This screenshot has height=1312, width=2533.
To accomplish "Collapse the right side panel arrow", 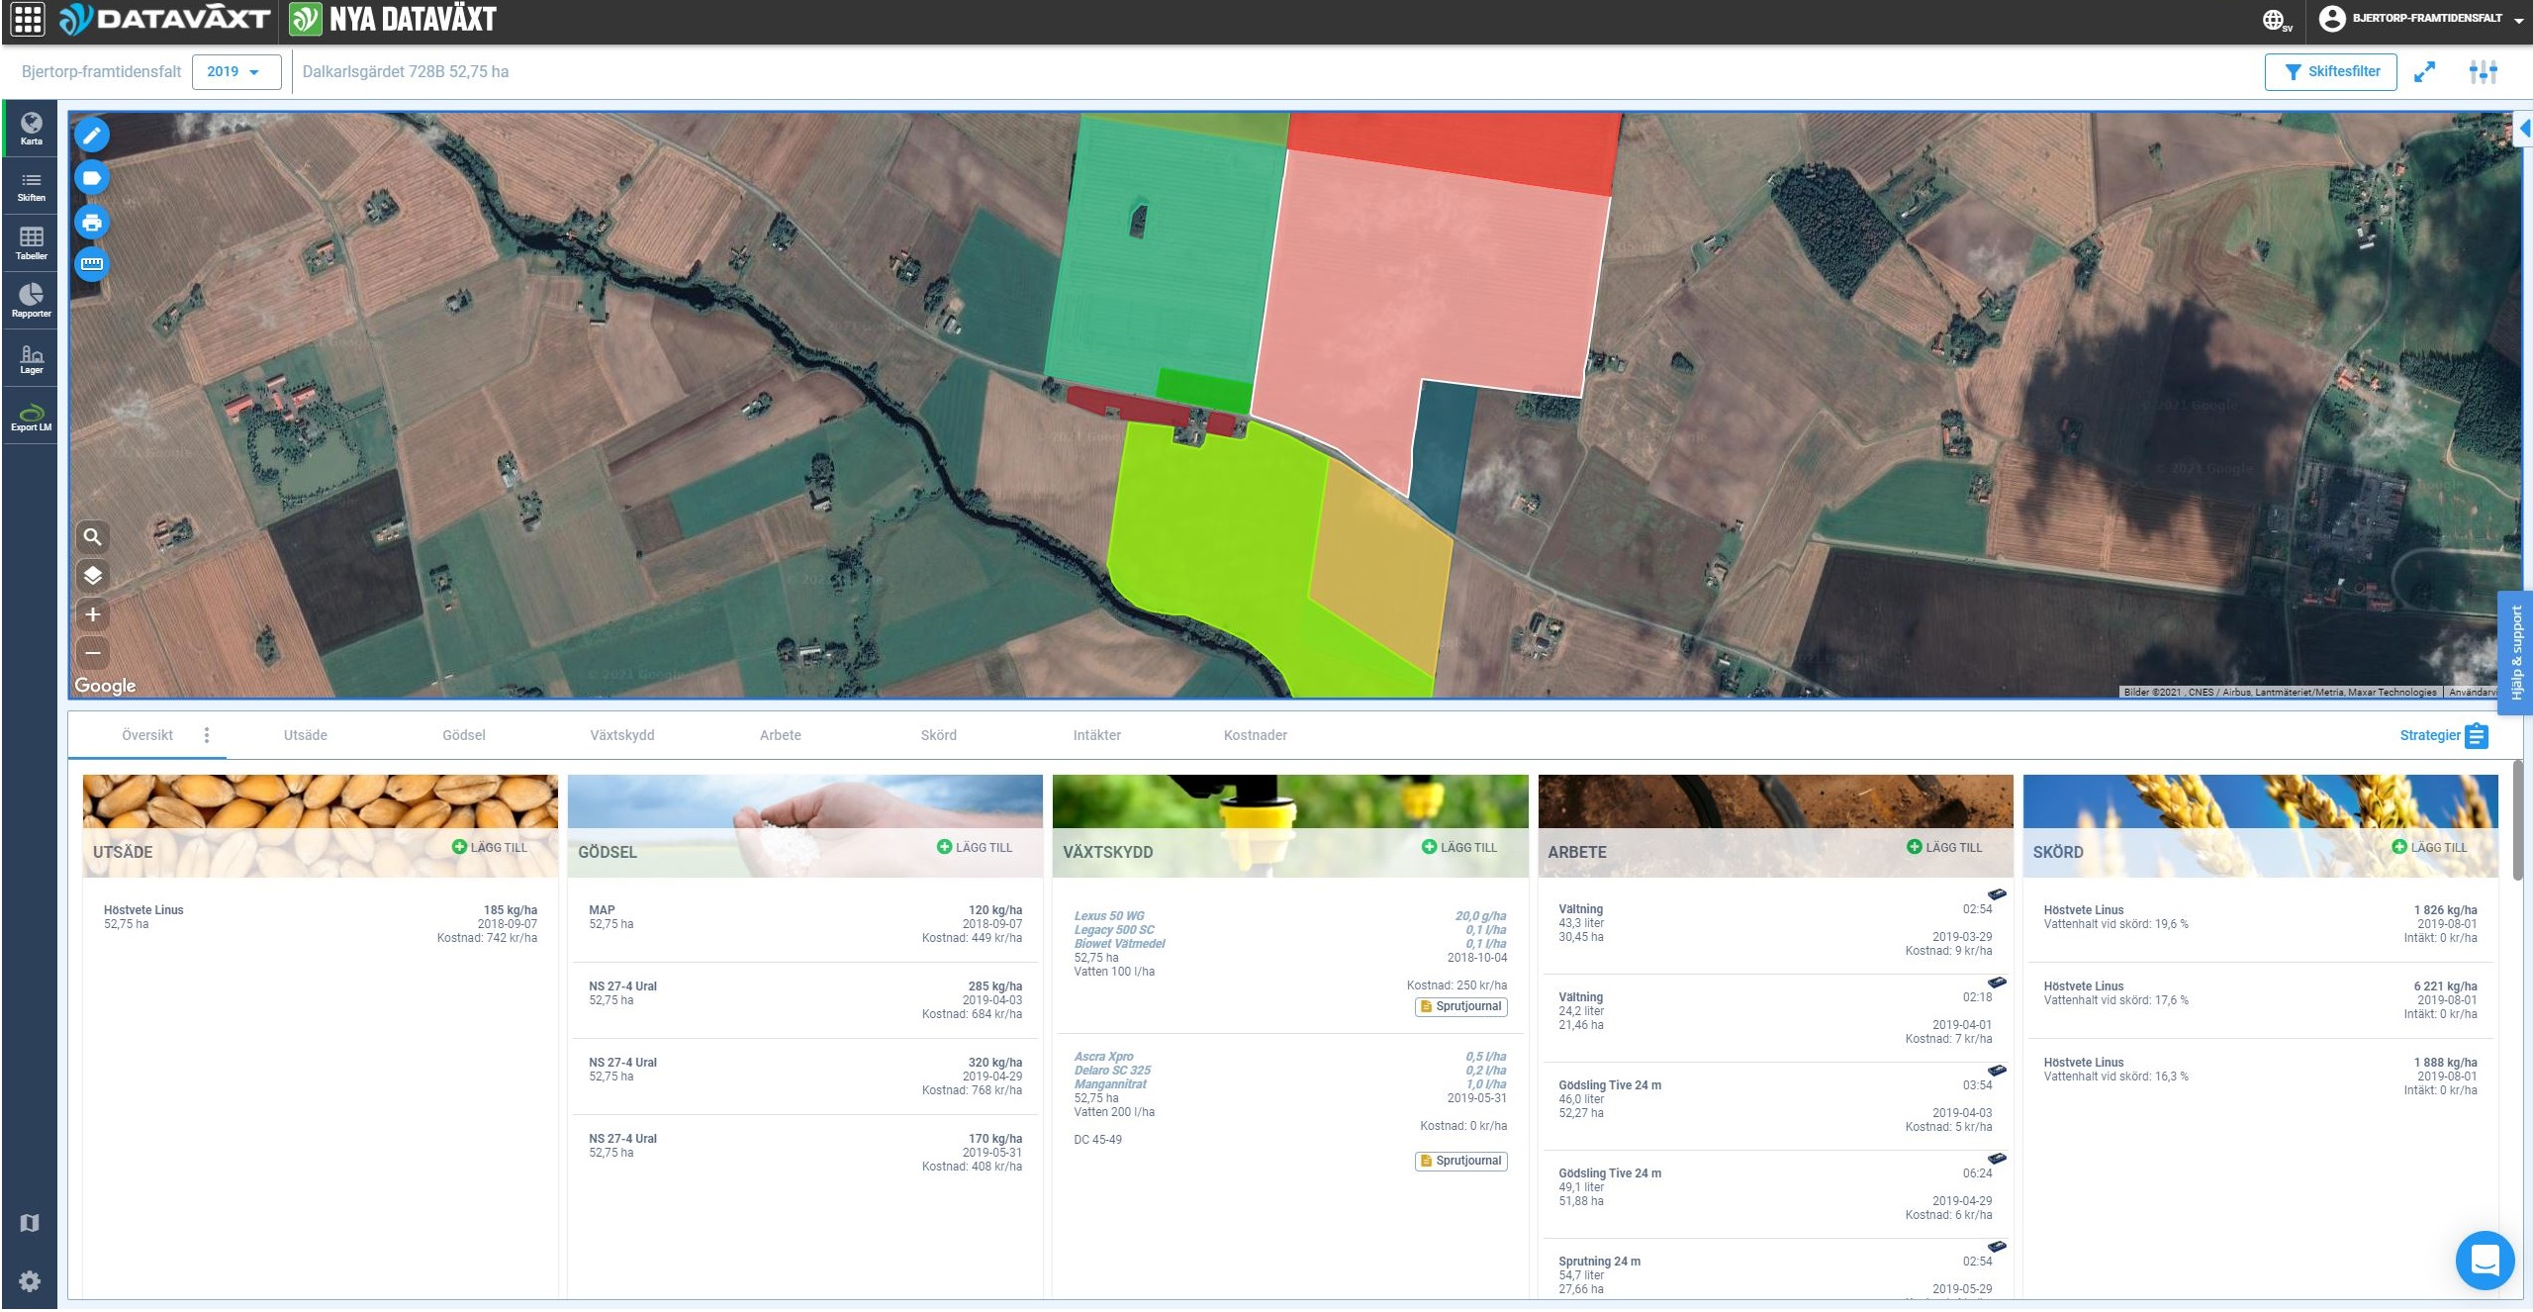I will [x=2524, y=129].
